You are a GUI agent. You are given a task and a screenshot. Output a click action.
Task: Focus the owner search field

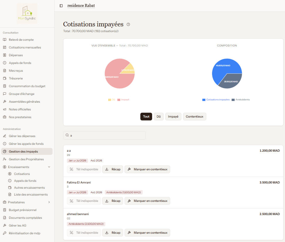pyautogui.click(x=104, y=135)
